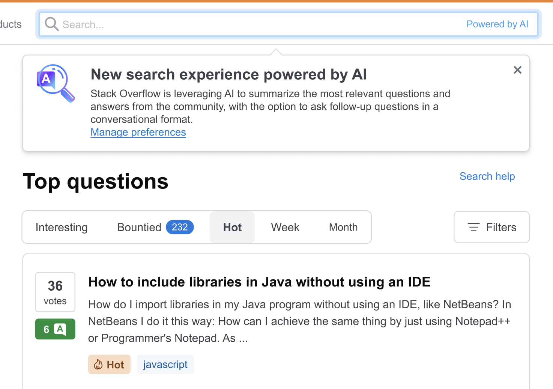
Task: Click the magnifying glass search icon
Action: [51, 24]
